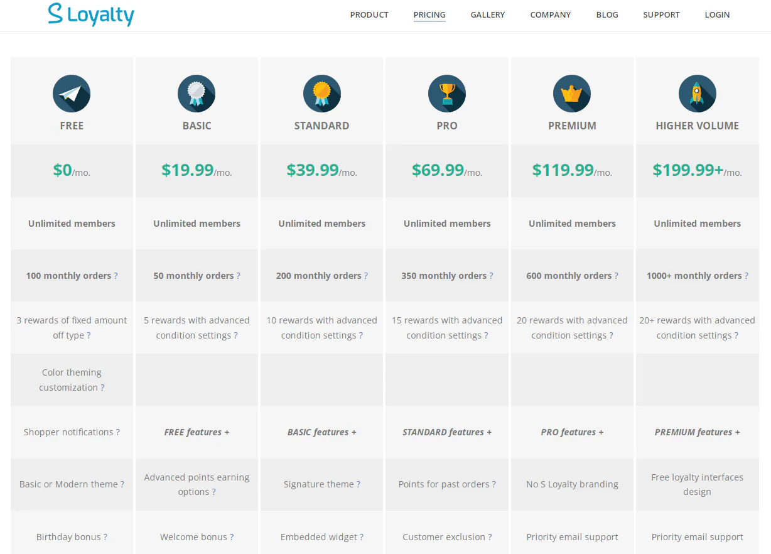Open the COMPANY nav item
The height and width of the screenshot is (554, 771).
551,14
